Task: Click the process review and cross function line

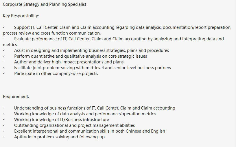Action: point(52,33)
